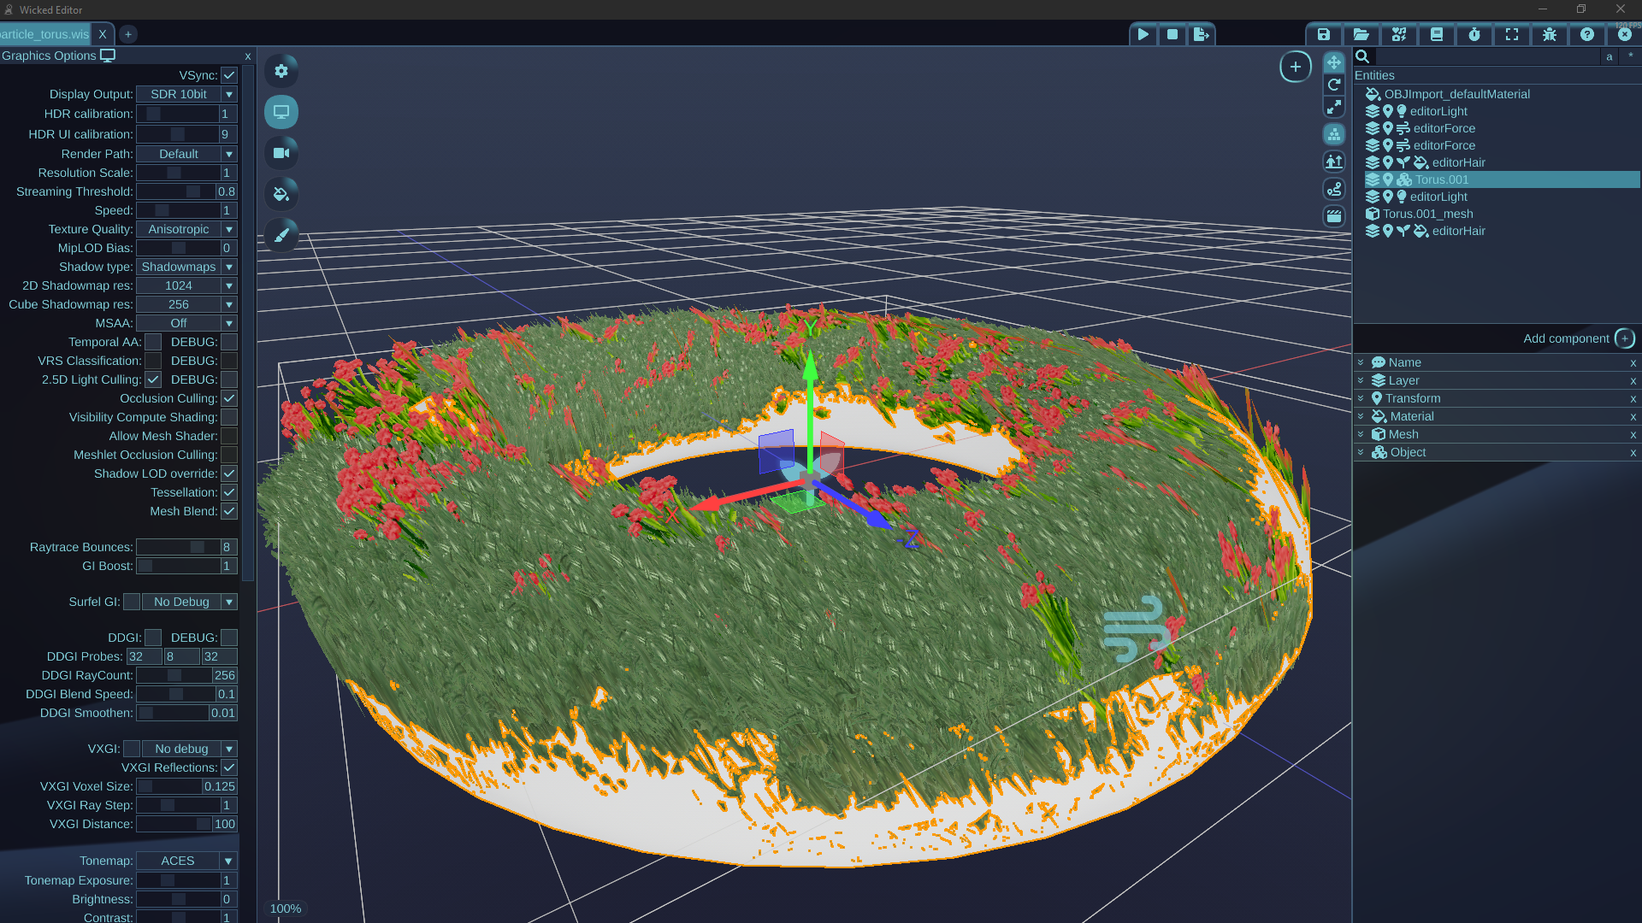Select the Rotate transform tool
The width and height of the screenshot is (1642, 923).
click(x=1333, y=85)
